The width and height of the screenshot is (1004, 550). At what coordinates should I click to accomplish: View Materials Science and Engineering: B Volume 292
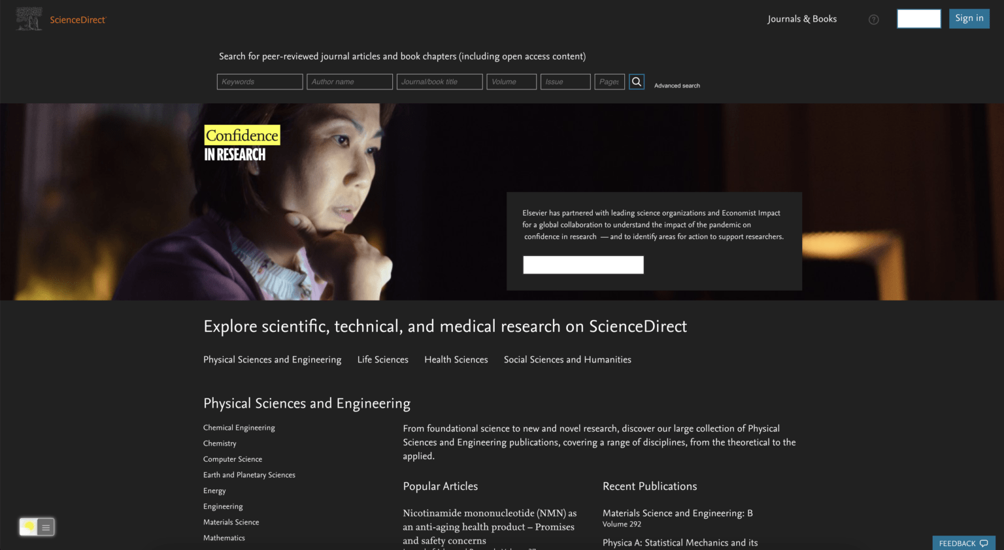[677, 513]
